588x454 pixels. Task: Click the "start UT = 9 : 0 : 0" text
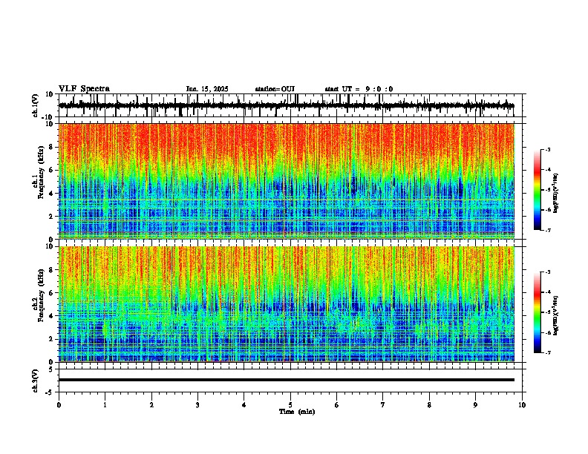tap(359, 89)
